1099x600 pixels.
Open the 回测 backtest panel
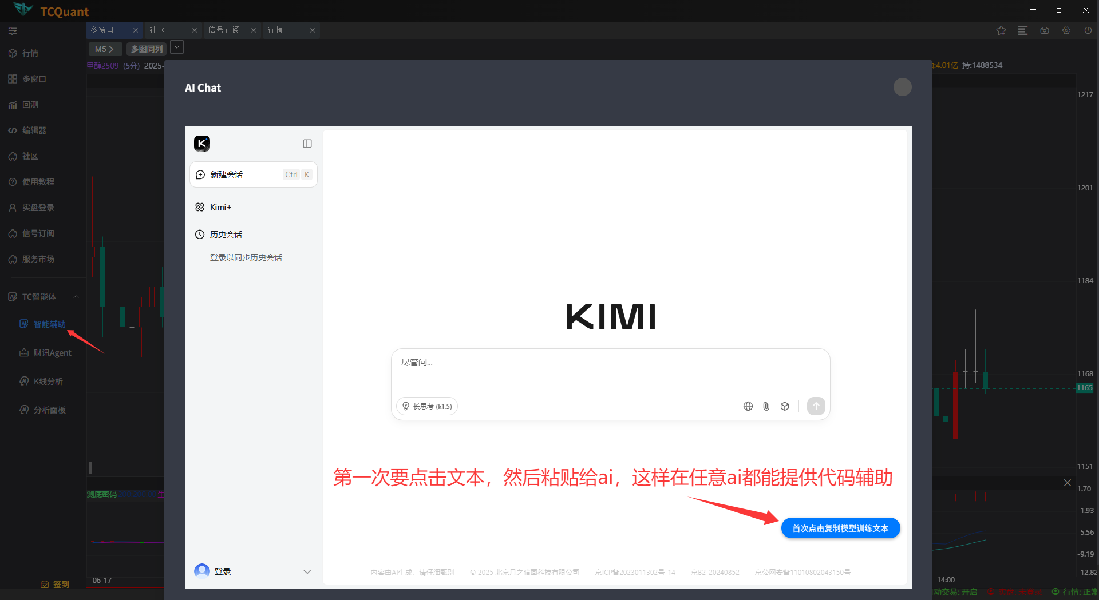[31, 105]
